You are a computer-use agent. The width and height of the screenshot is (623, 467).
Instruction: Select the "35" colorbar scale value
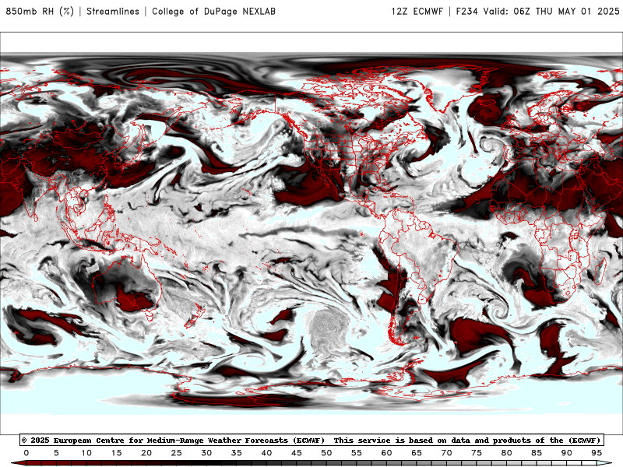point(237,453)
